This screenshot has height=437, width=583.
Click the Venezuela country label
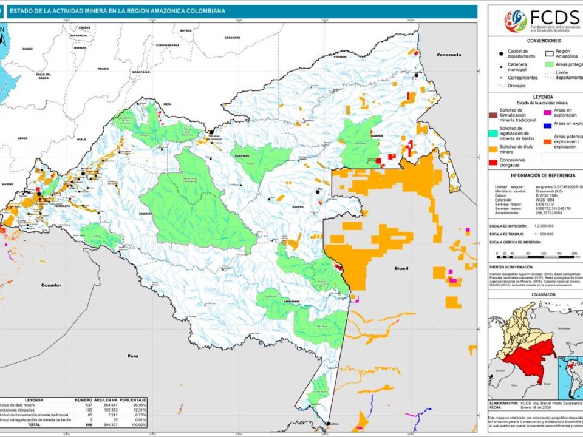(448, 55)
